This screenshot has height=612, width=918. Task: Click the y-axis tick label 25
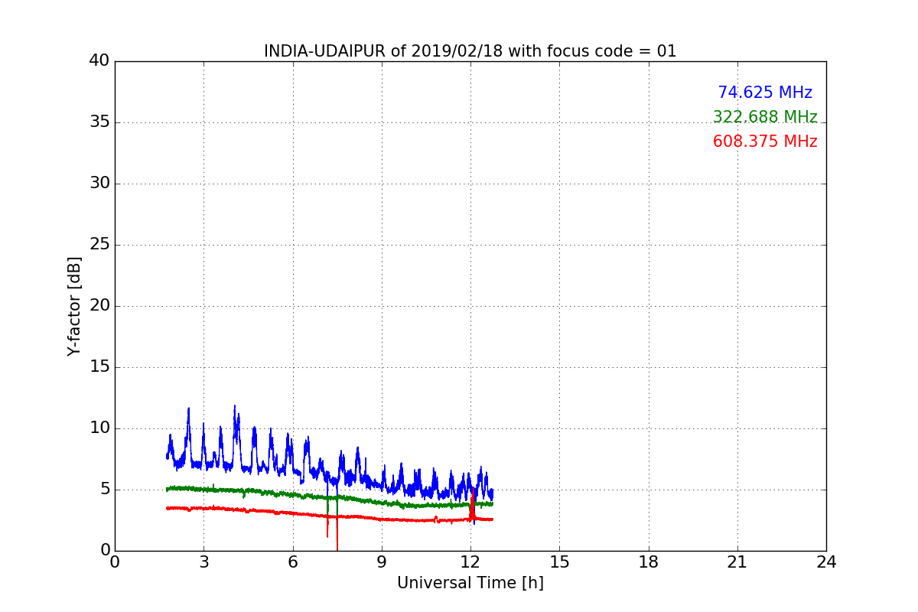[x=99, y=245]
